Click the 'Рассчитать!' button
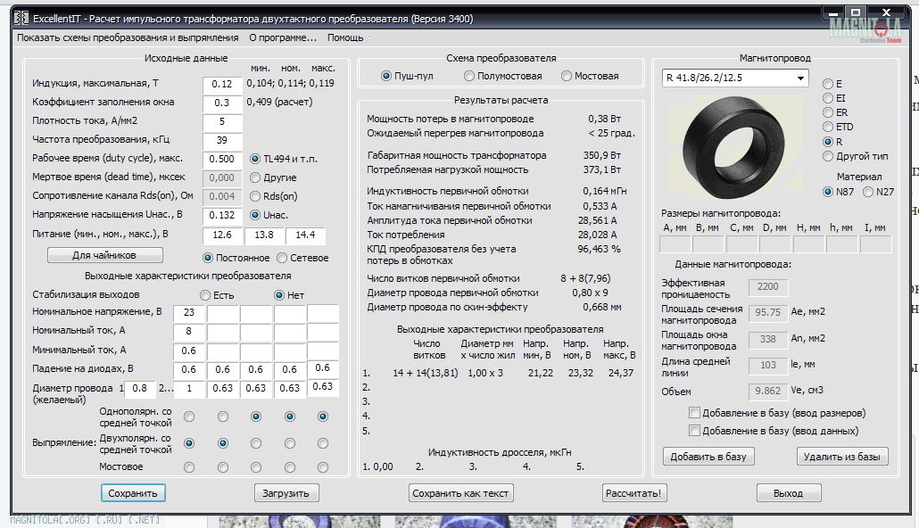The image size is (919, 528). 633,493
